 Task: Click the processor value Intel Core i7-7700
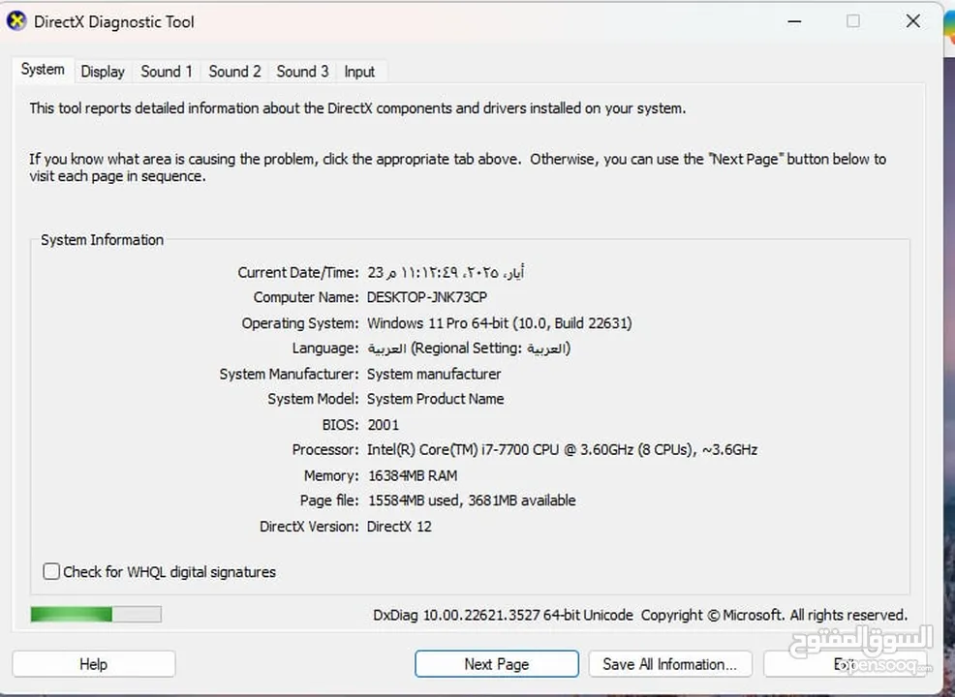[x=562, y=450]
